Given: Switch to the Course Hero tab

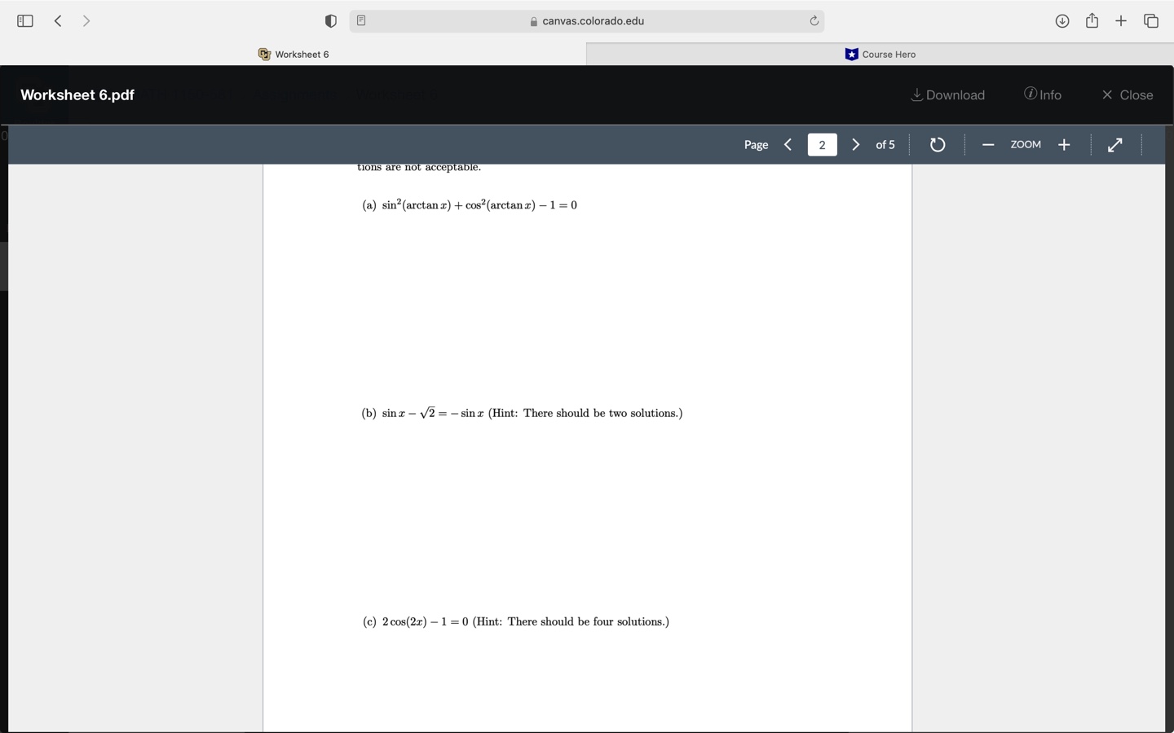Looking at the screenshot, I should 880,54.
